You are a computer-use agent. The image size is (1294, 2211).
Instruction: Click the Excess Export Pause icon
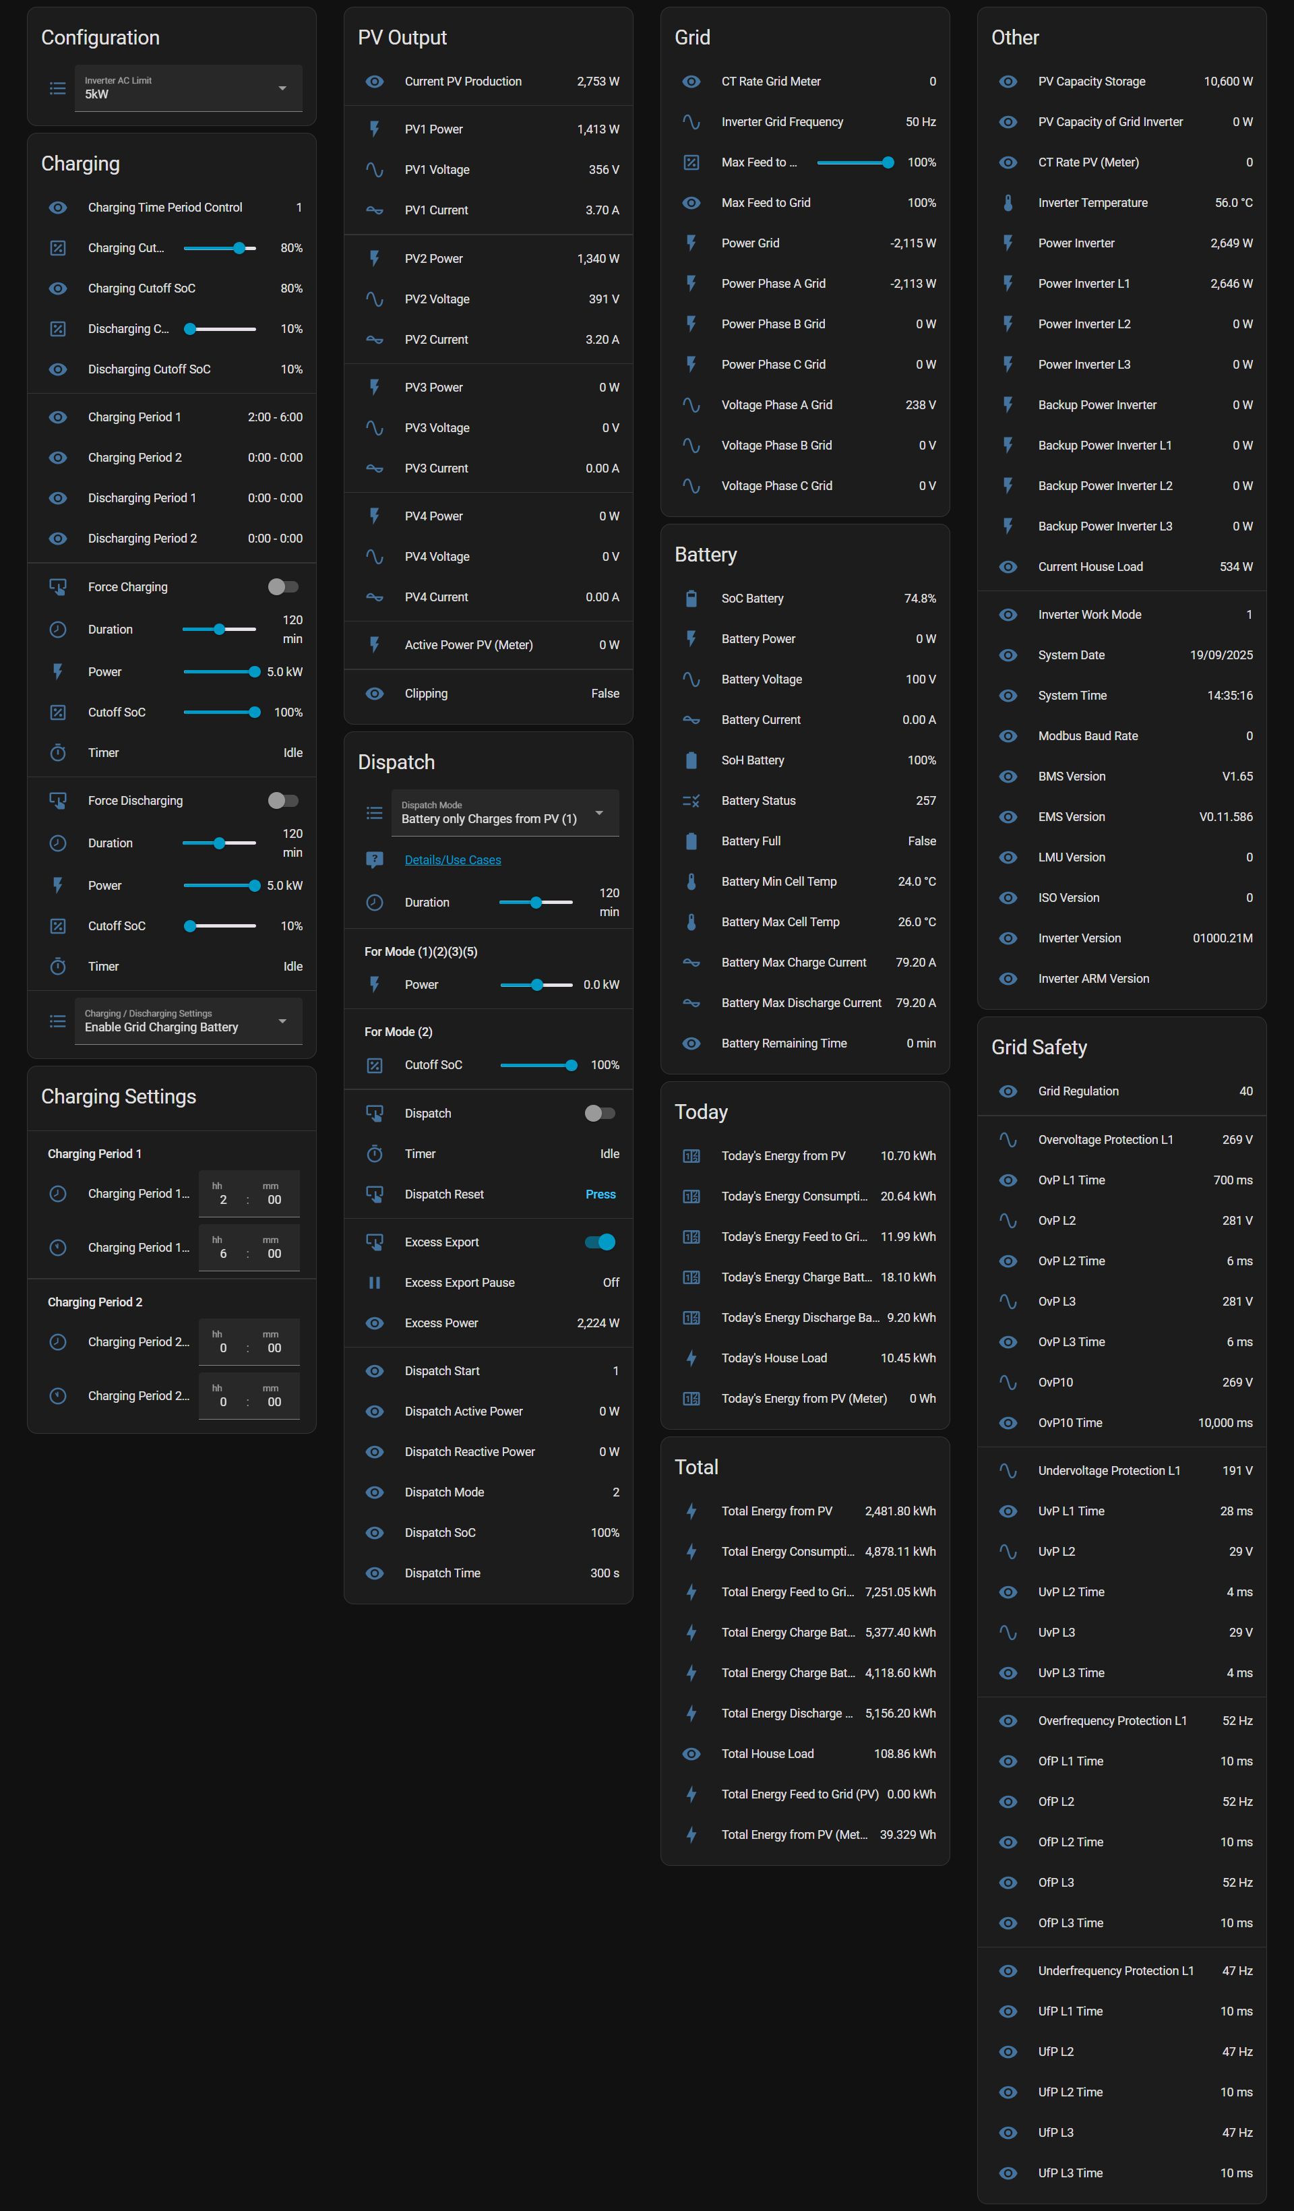375,1283
